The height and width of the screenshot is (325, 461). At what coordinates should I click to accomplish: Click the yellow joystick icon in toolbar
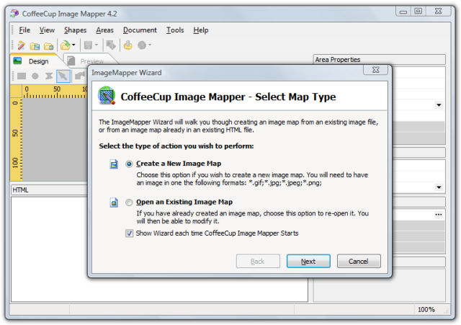[x=128, y=45]
